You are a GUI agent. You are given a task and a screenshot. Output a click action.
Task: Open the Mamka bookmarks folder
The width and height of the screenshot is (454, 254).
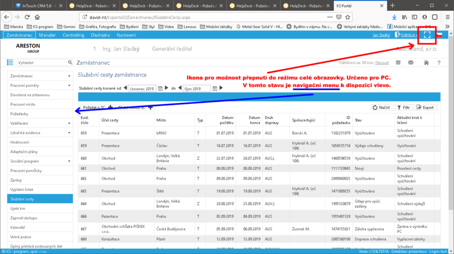click(x=13, y=27)
